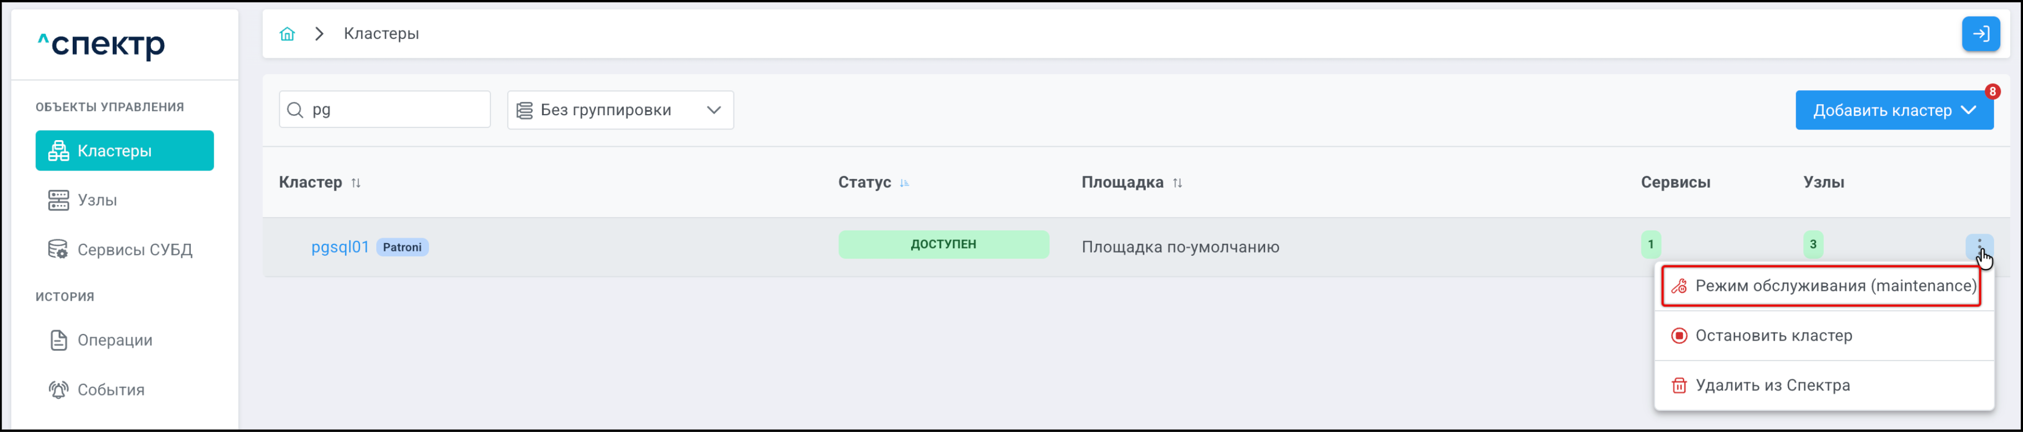2023x432 pixels.
Task: Sort table by Cluster column
Action: coord(356,183)
